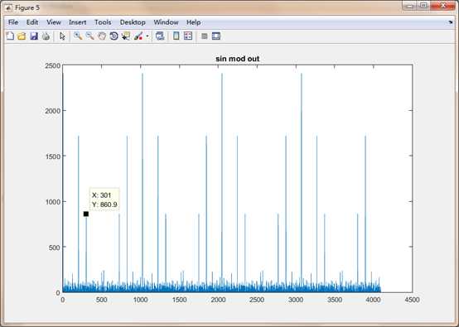Open the Desktop menu
Viewport: 459px width, 327px height.
click(133, 22)
